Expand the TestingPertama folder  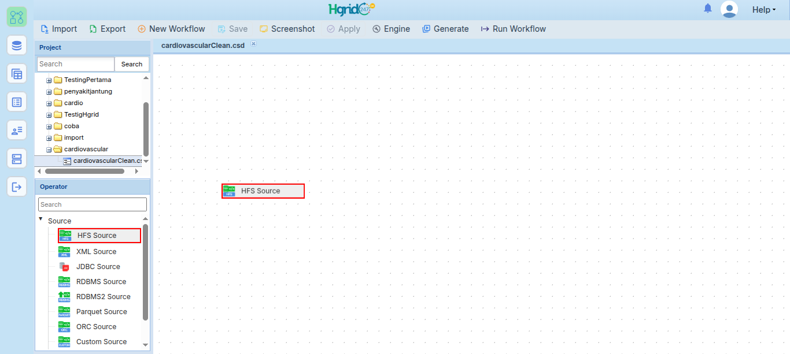pyautogui.click(x=49, y=80)
